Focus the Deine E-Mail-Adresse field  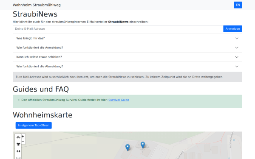pos(118,29)
